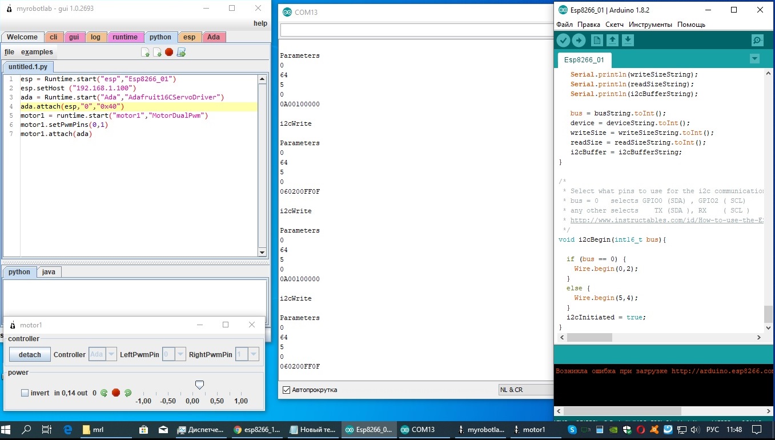This screenshot has width=775, height=440.
Task: Click the Arduino Upload arrow icon
Action: click(x=579, y=40)
